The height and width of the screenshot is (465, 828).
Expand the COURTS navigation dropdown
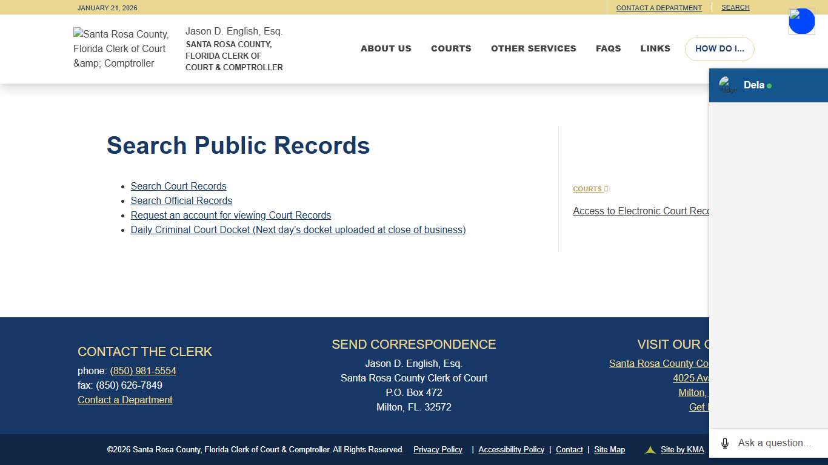[451, 48]
